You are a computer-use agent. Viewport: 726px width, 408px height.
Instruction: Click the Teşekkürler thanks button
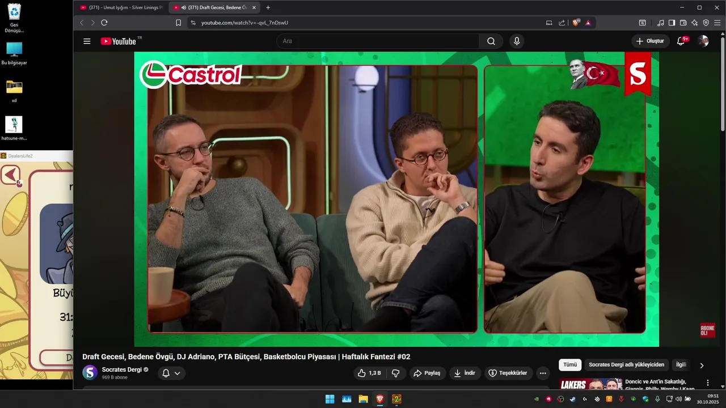[508, 373]
